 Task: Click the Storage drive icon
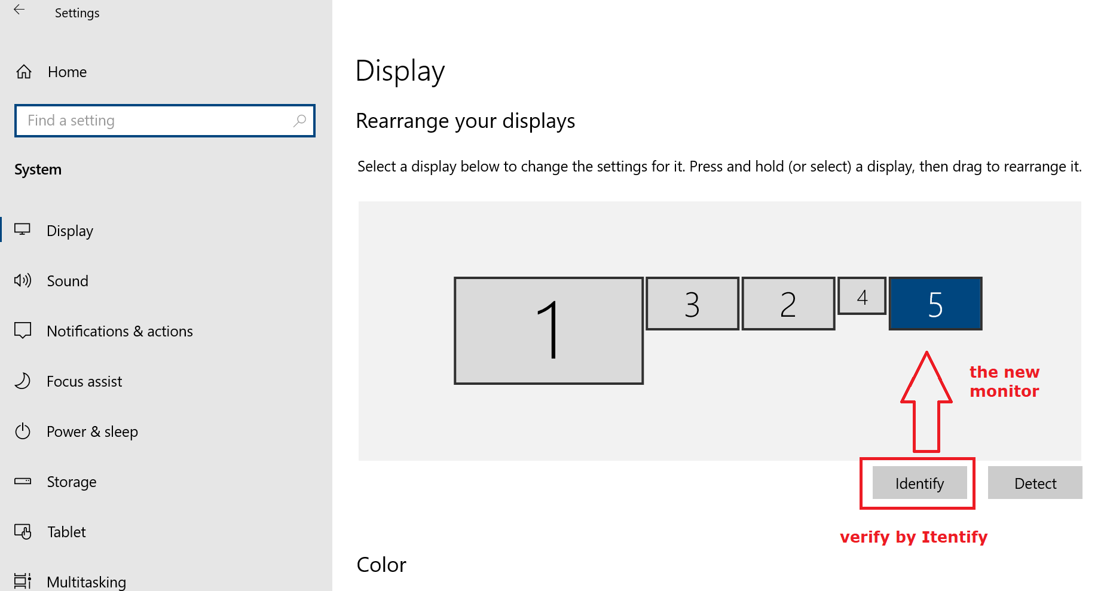point(23,481)
